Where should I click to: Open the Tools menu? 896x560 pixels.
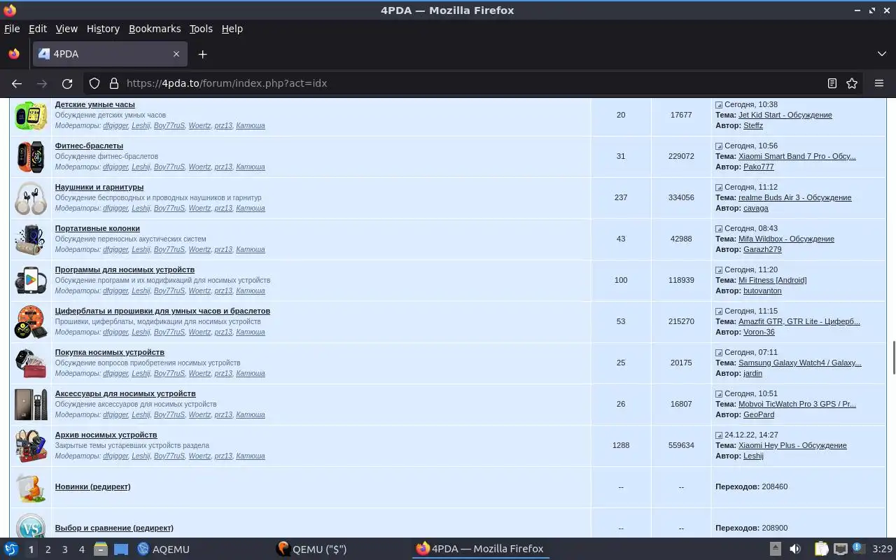(201, 29)
